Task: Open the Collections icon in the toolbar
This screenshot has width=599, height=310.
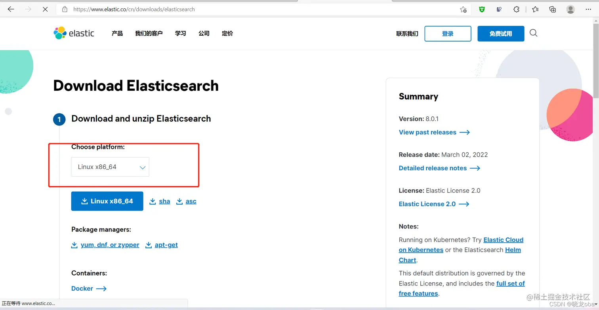Action: [x=553, y=9]
